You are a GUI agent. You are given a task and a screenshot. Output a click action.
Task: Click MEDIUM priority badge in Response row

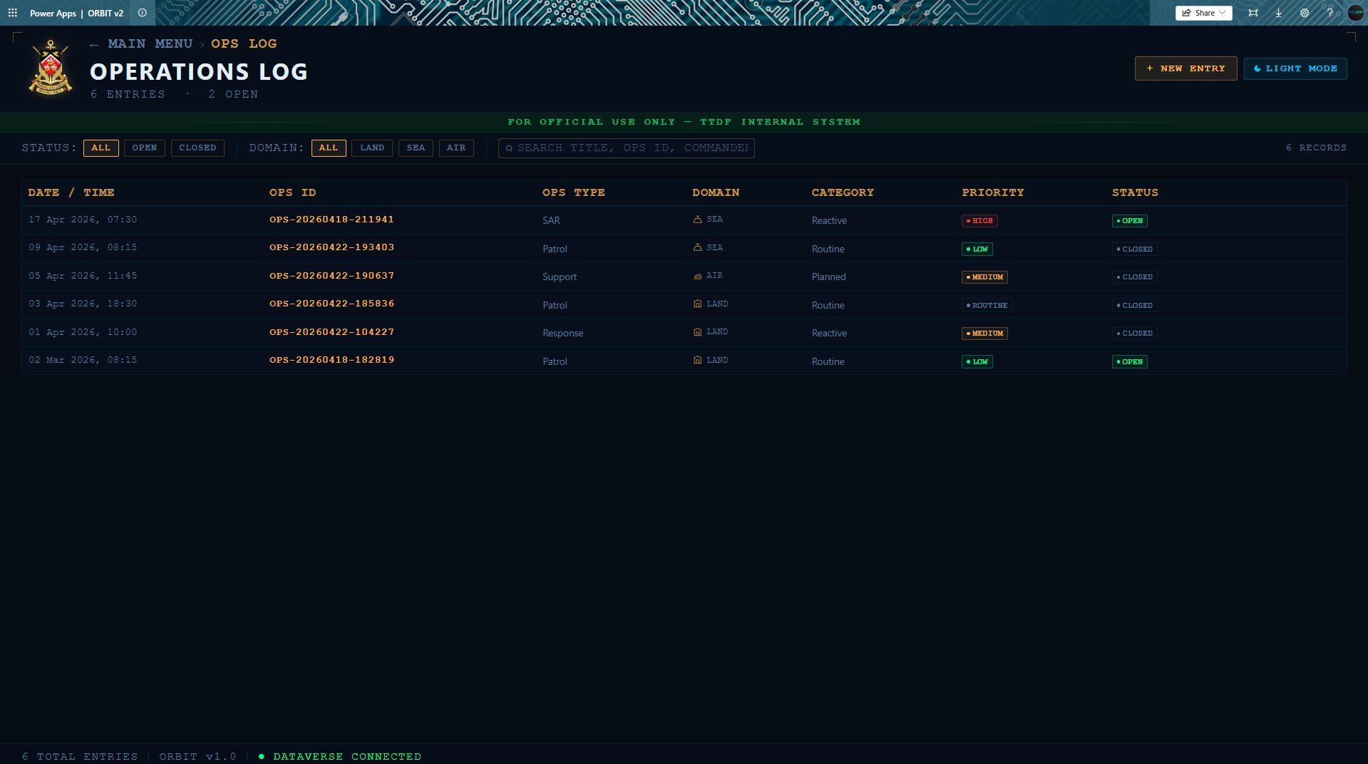coord(984,334)
